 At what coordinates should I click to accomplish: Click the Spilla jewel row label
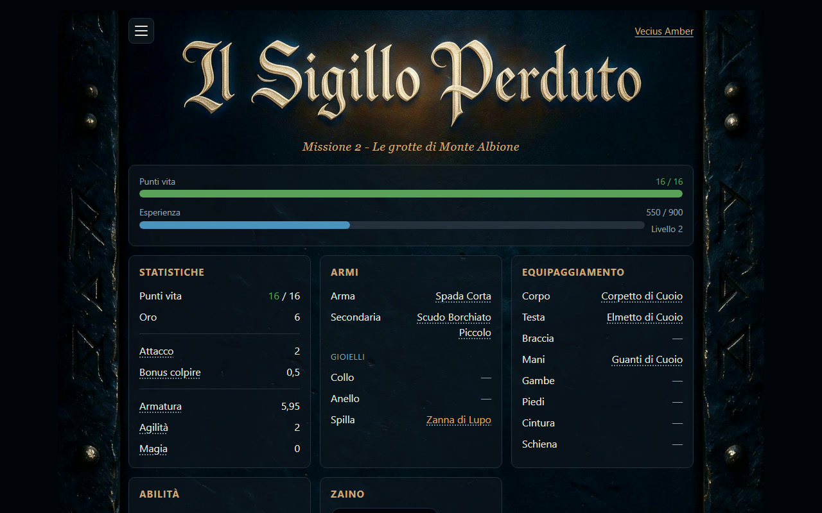342,420
